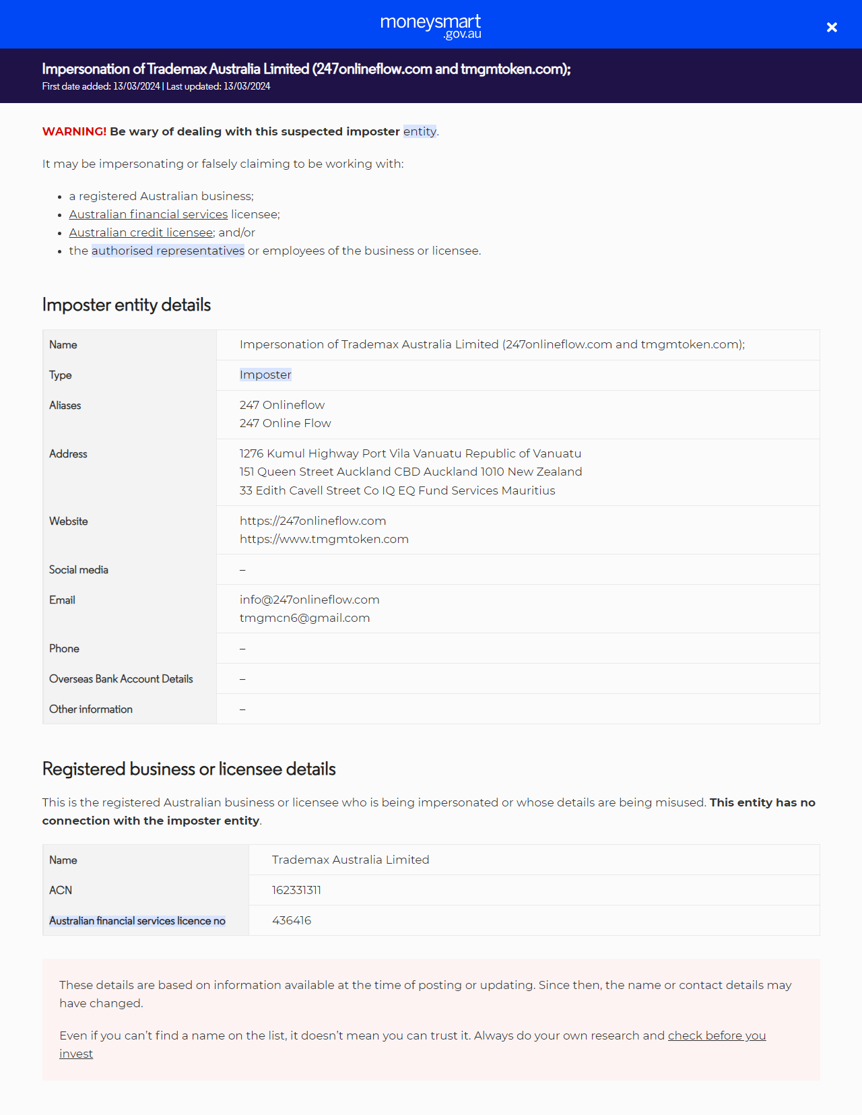Screen dimensions: 862x1115
Task: Click highlighted 'Imposter' type term
Action: (x=265, y=375)
